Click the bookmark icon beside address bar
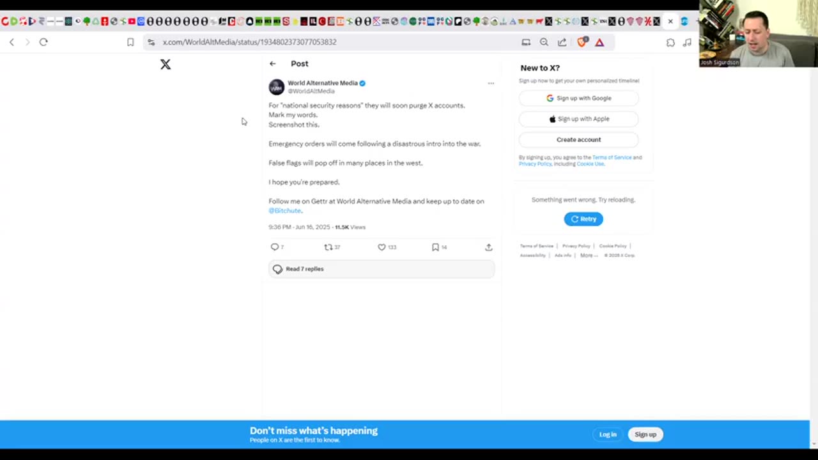This screenshot has width=818, height=460. [130, 42]
